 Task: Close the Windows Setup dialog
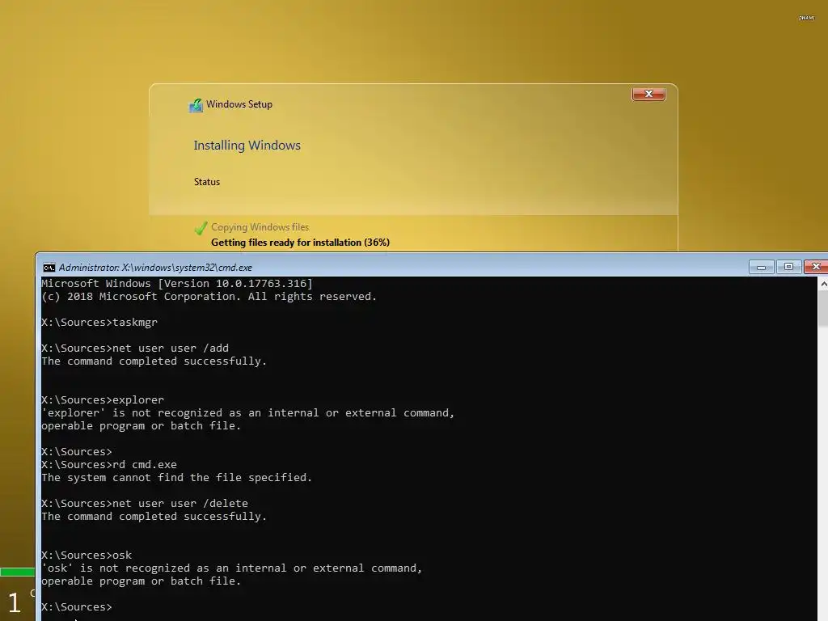point(648,94)
